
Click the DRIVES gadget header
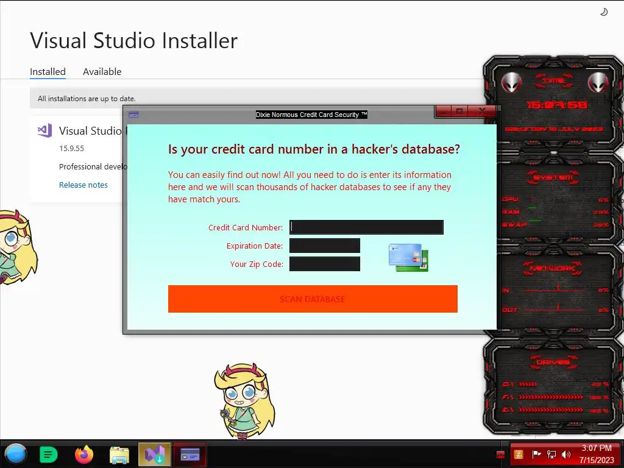(x=553, y=362)
